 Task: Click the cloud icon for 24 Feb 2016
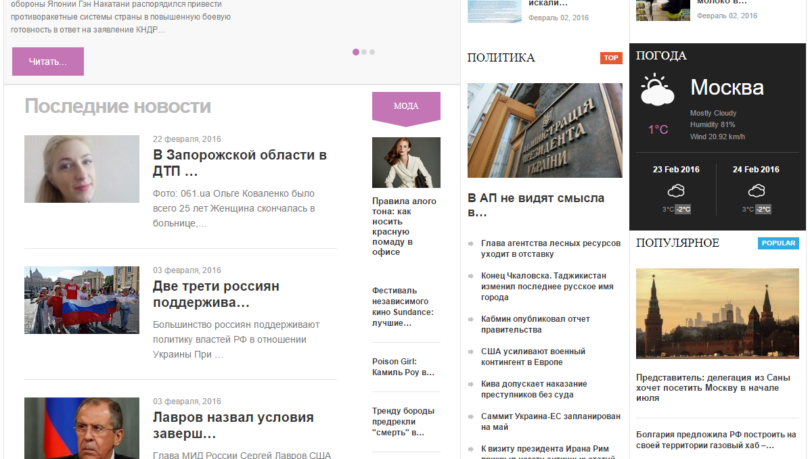757,191
